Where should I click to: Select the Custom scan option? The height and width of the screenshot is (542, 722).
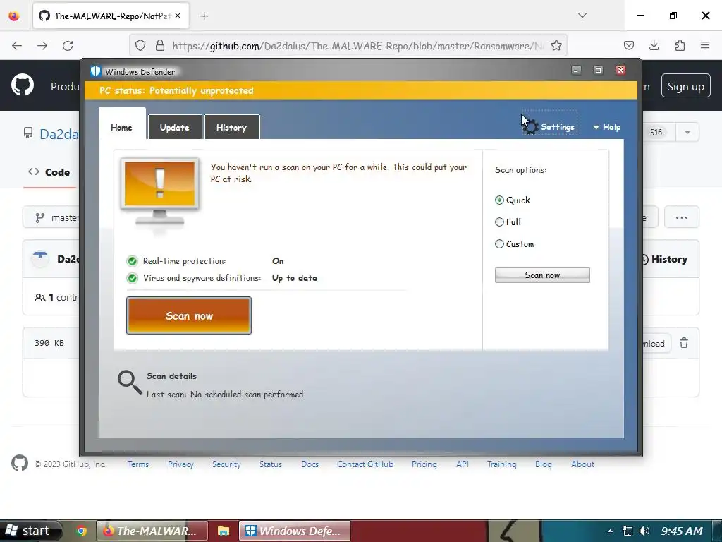pyautogui.click(x=514, y=243)
